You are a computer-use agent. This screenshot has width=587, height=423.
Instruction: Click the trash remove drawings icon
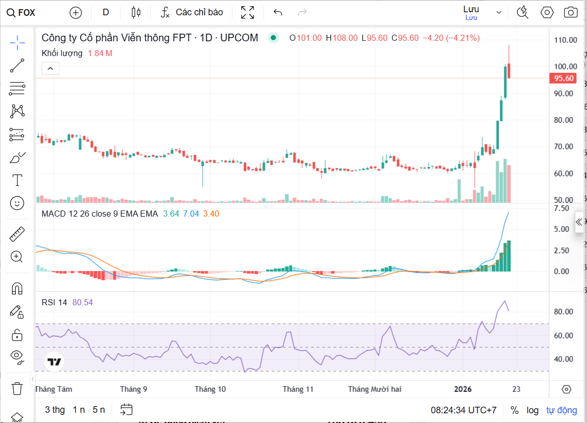tap(17, 389)
